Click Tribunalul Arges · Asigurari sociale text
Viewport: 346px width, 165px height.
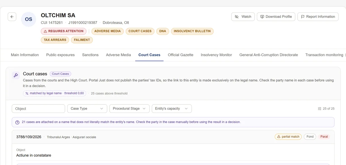[x=72, y=137]
